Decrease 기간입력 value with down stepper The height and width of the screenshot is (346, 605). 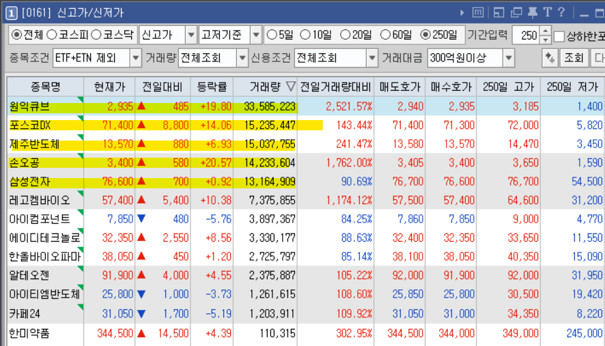click(545, 40)
